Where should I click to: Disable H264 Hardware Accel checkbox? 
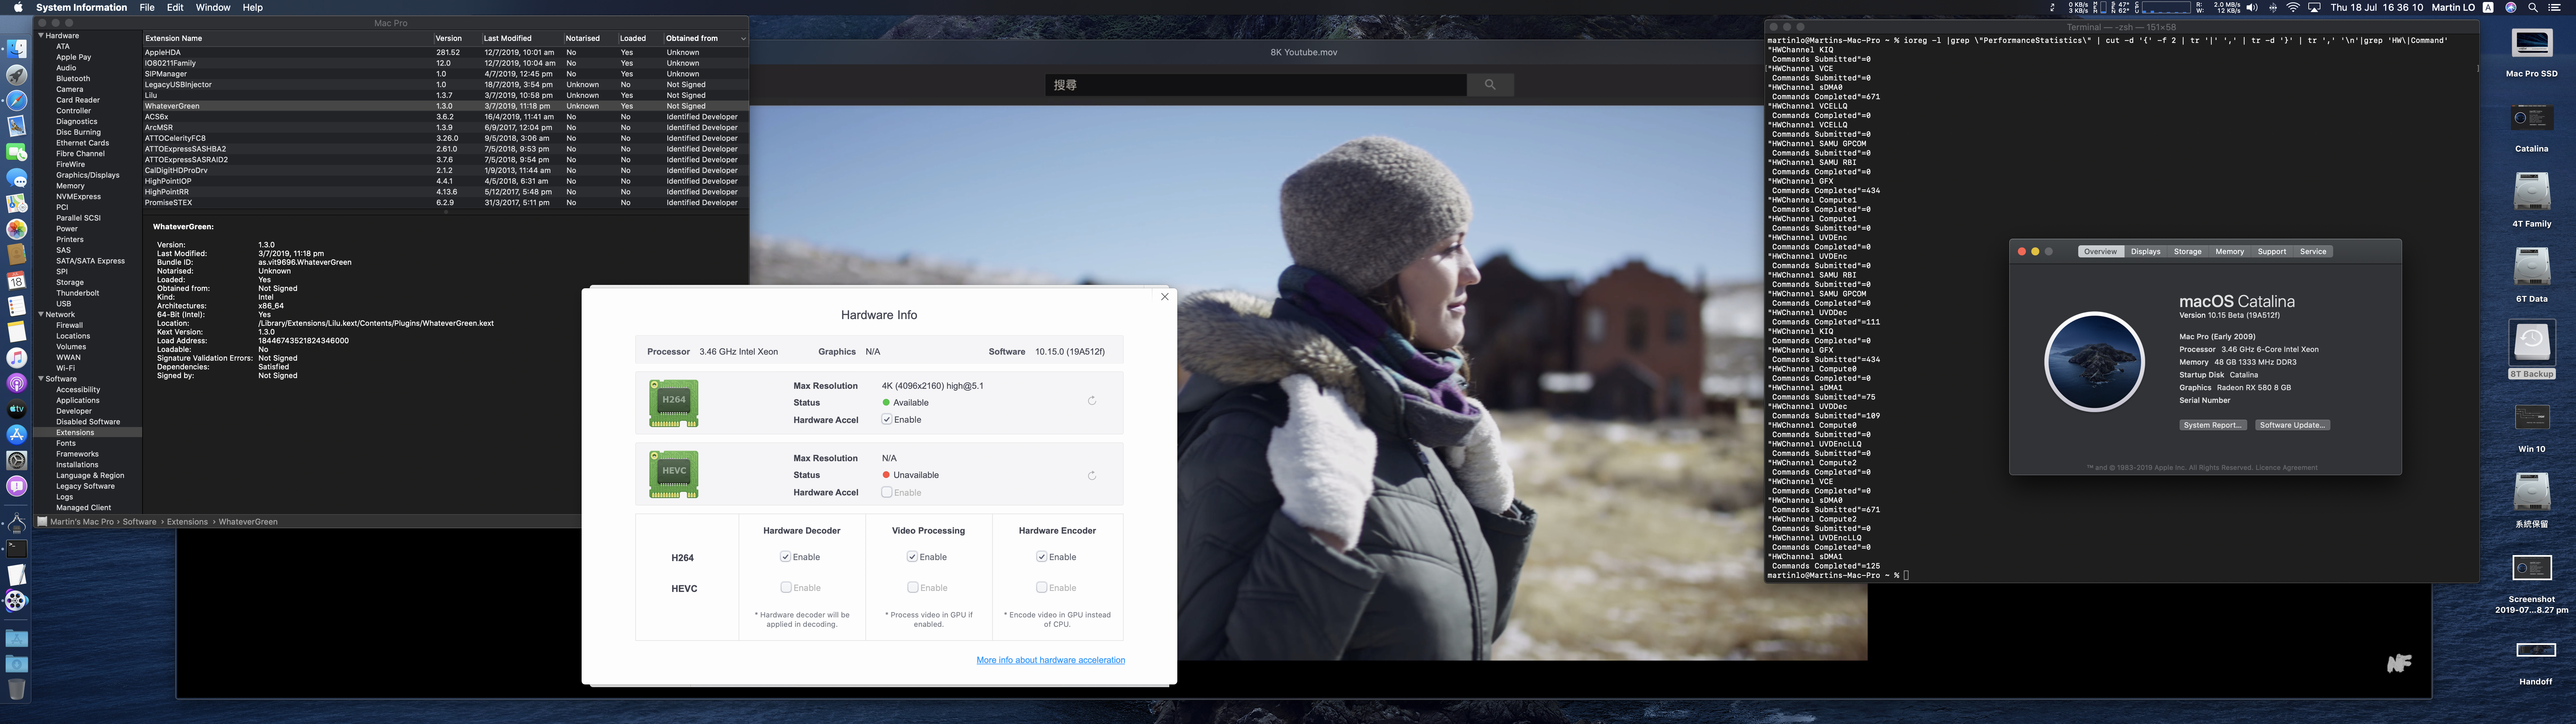coord(887,420)
